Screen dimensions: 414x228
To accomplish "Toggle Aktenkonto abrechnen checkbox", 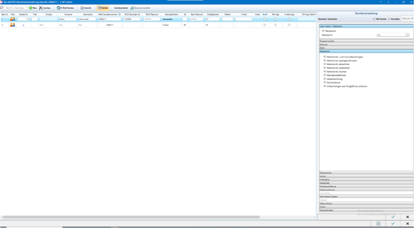I will (324, 64).
